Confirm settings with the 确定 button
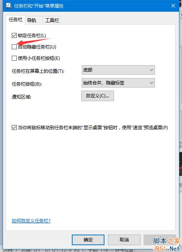 [x=88, y=240]
